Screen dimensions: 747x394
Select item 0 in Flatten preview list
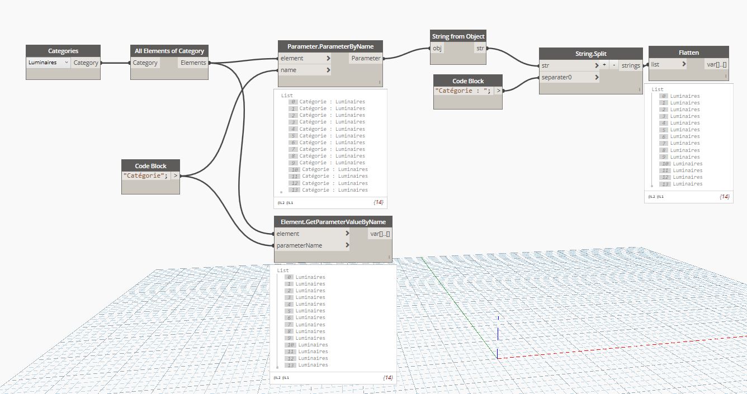[685, 96]
